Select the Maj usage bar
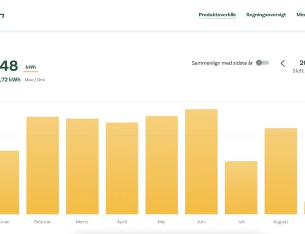This screenshot has height=234, width=305. pyautogui.click(x=162, y=165)
